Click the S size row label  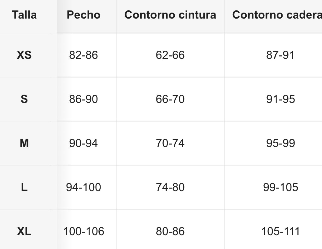pos(24,99)
